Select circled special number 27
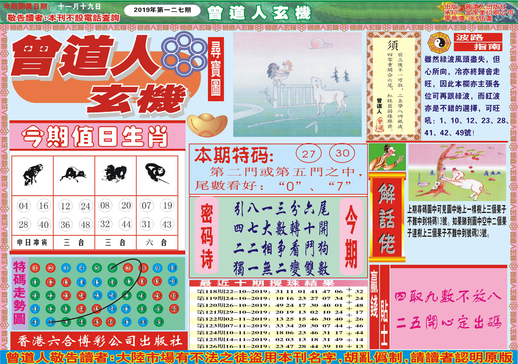Screen dimensions: 518x364 point(308,153)
